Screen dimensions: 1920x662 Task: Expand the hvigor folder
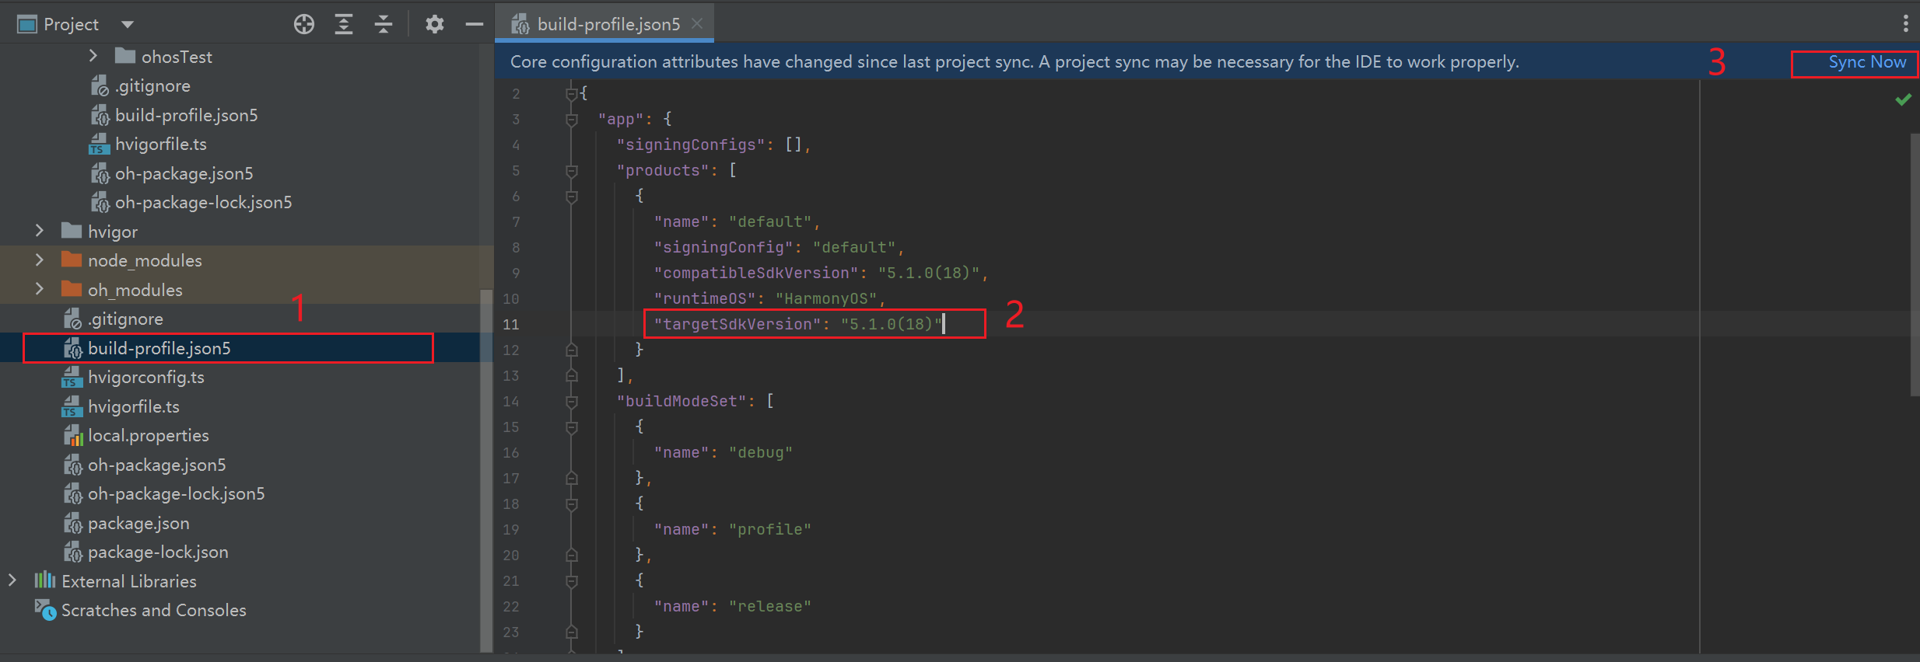(40, 231)
